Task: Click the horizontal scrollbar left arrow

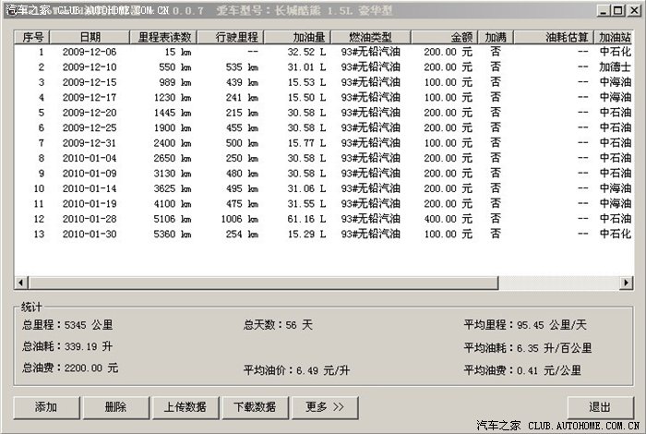Action: 22,283
